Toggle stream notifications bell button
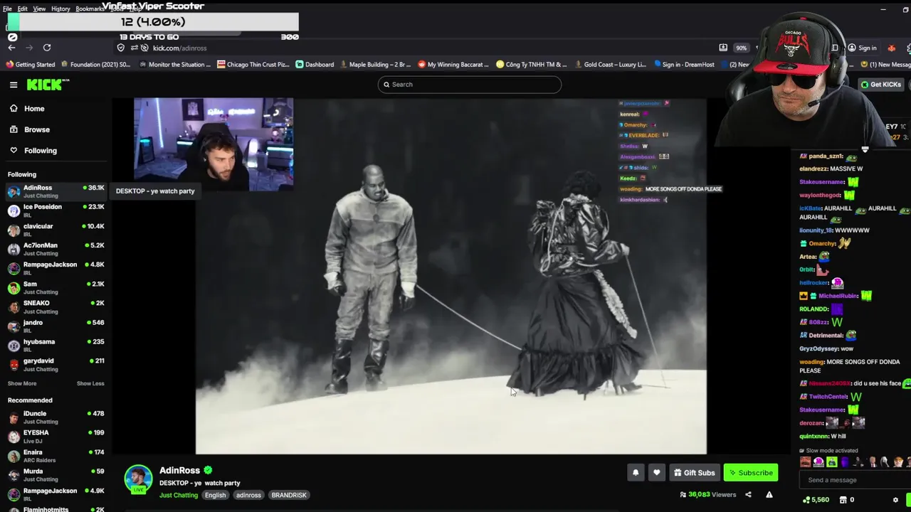 pos(636,473)
